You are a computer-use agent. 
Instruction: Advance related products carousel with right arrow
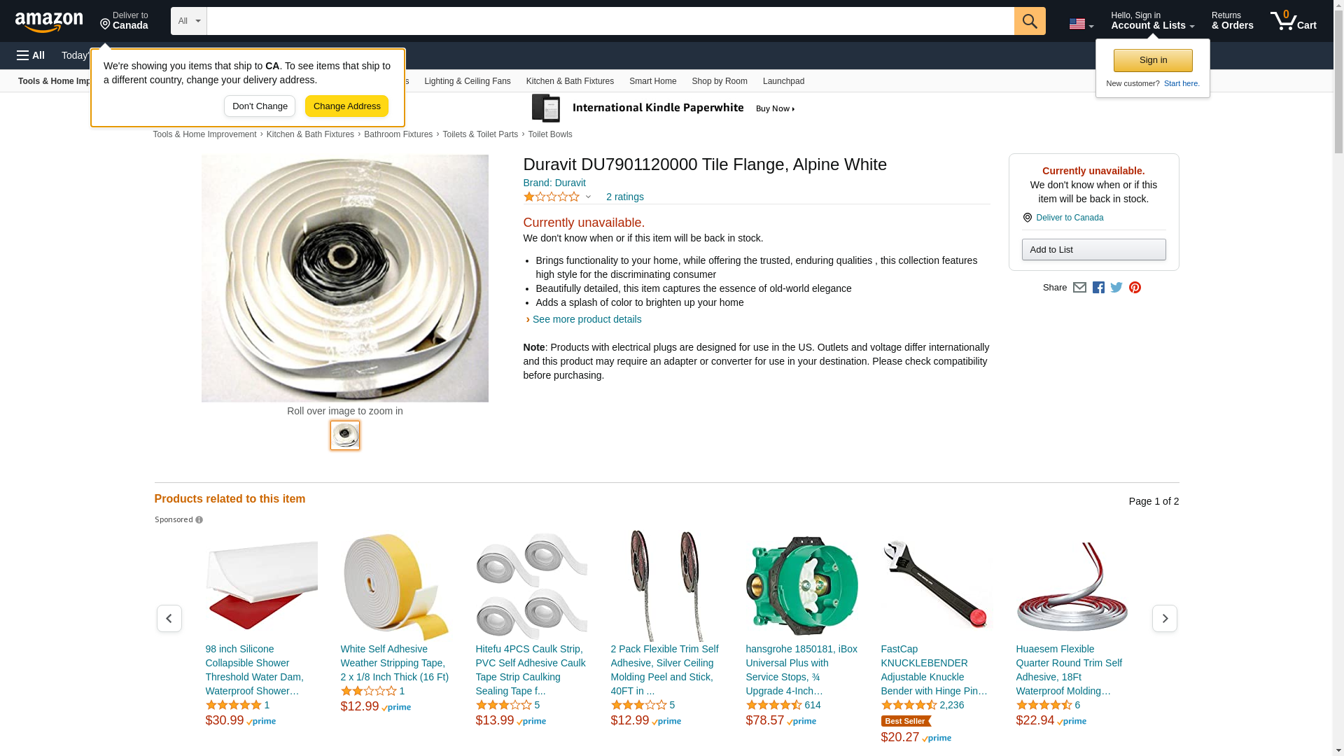click(1165, 618)
